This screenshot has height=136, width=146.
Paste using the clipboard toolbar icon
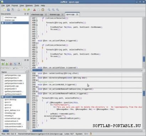tap(43, 10)
